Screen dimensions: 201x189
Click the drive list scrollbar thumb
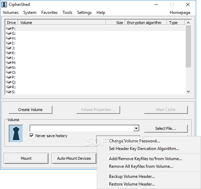[188, 46]
